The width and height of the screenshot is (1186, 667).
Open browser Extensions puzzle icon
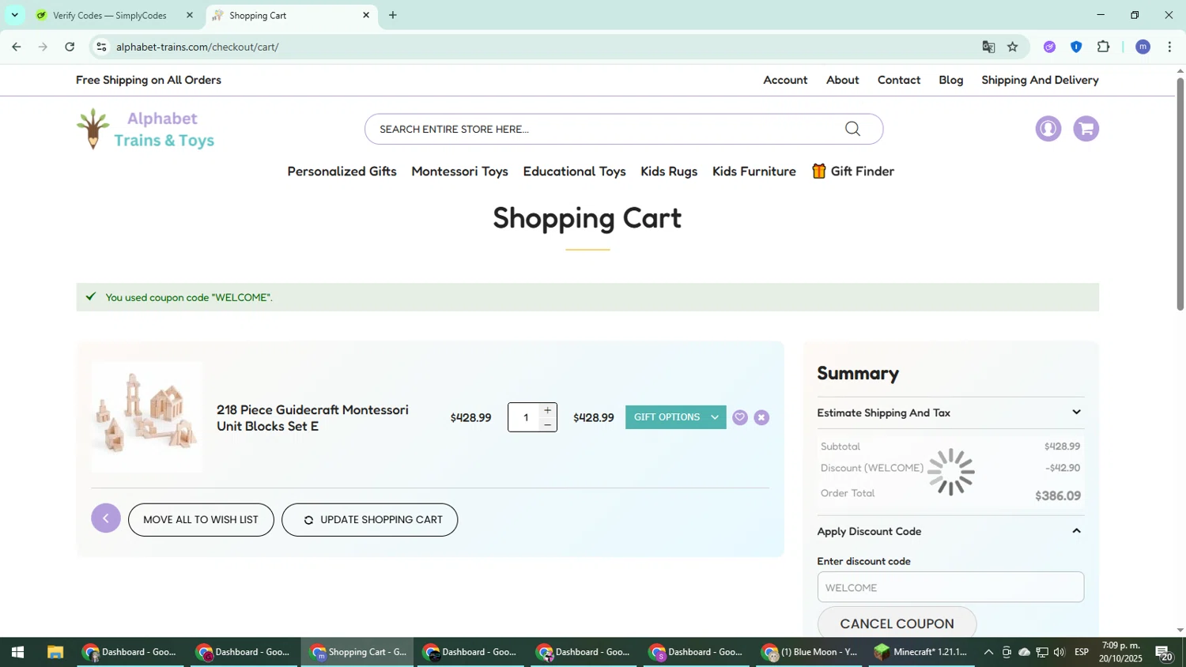point(1104,47)
